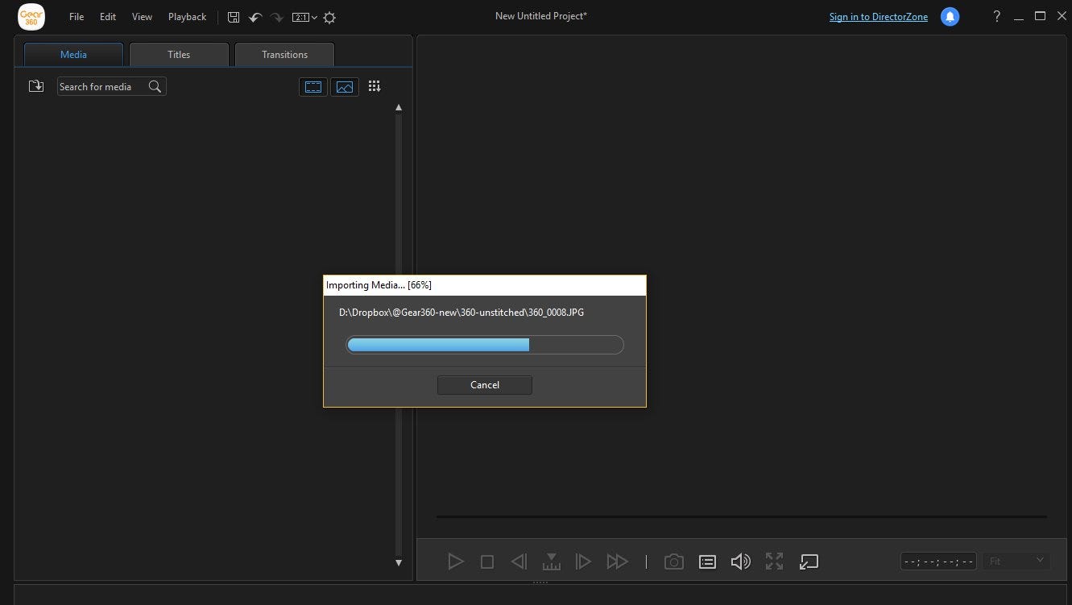Open preferences via the gear icon
The width and height of the screenshot is (1072, 605).
click(x=329, y=17)
